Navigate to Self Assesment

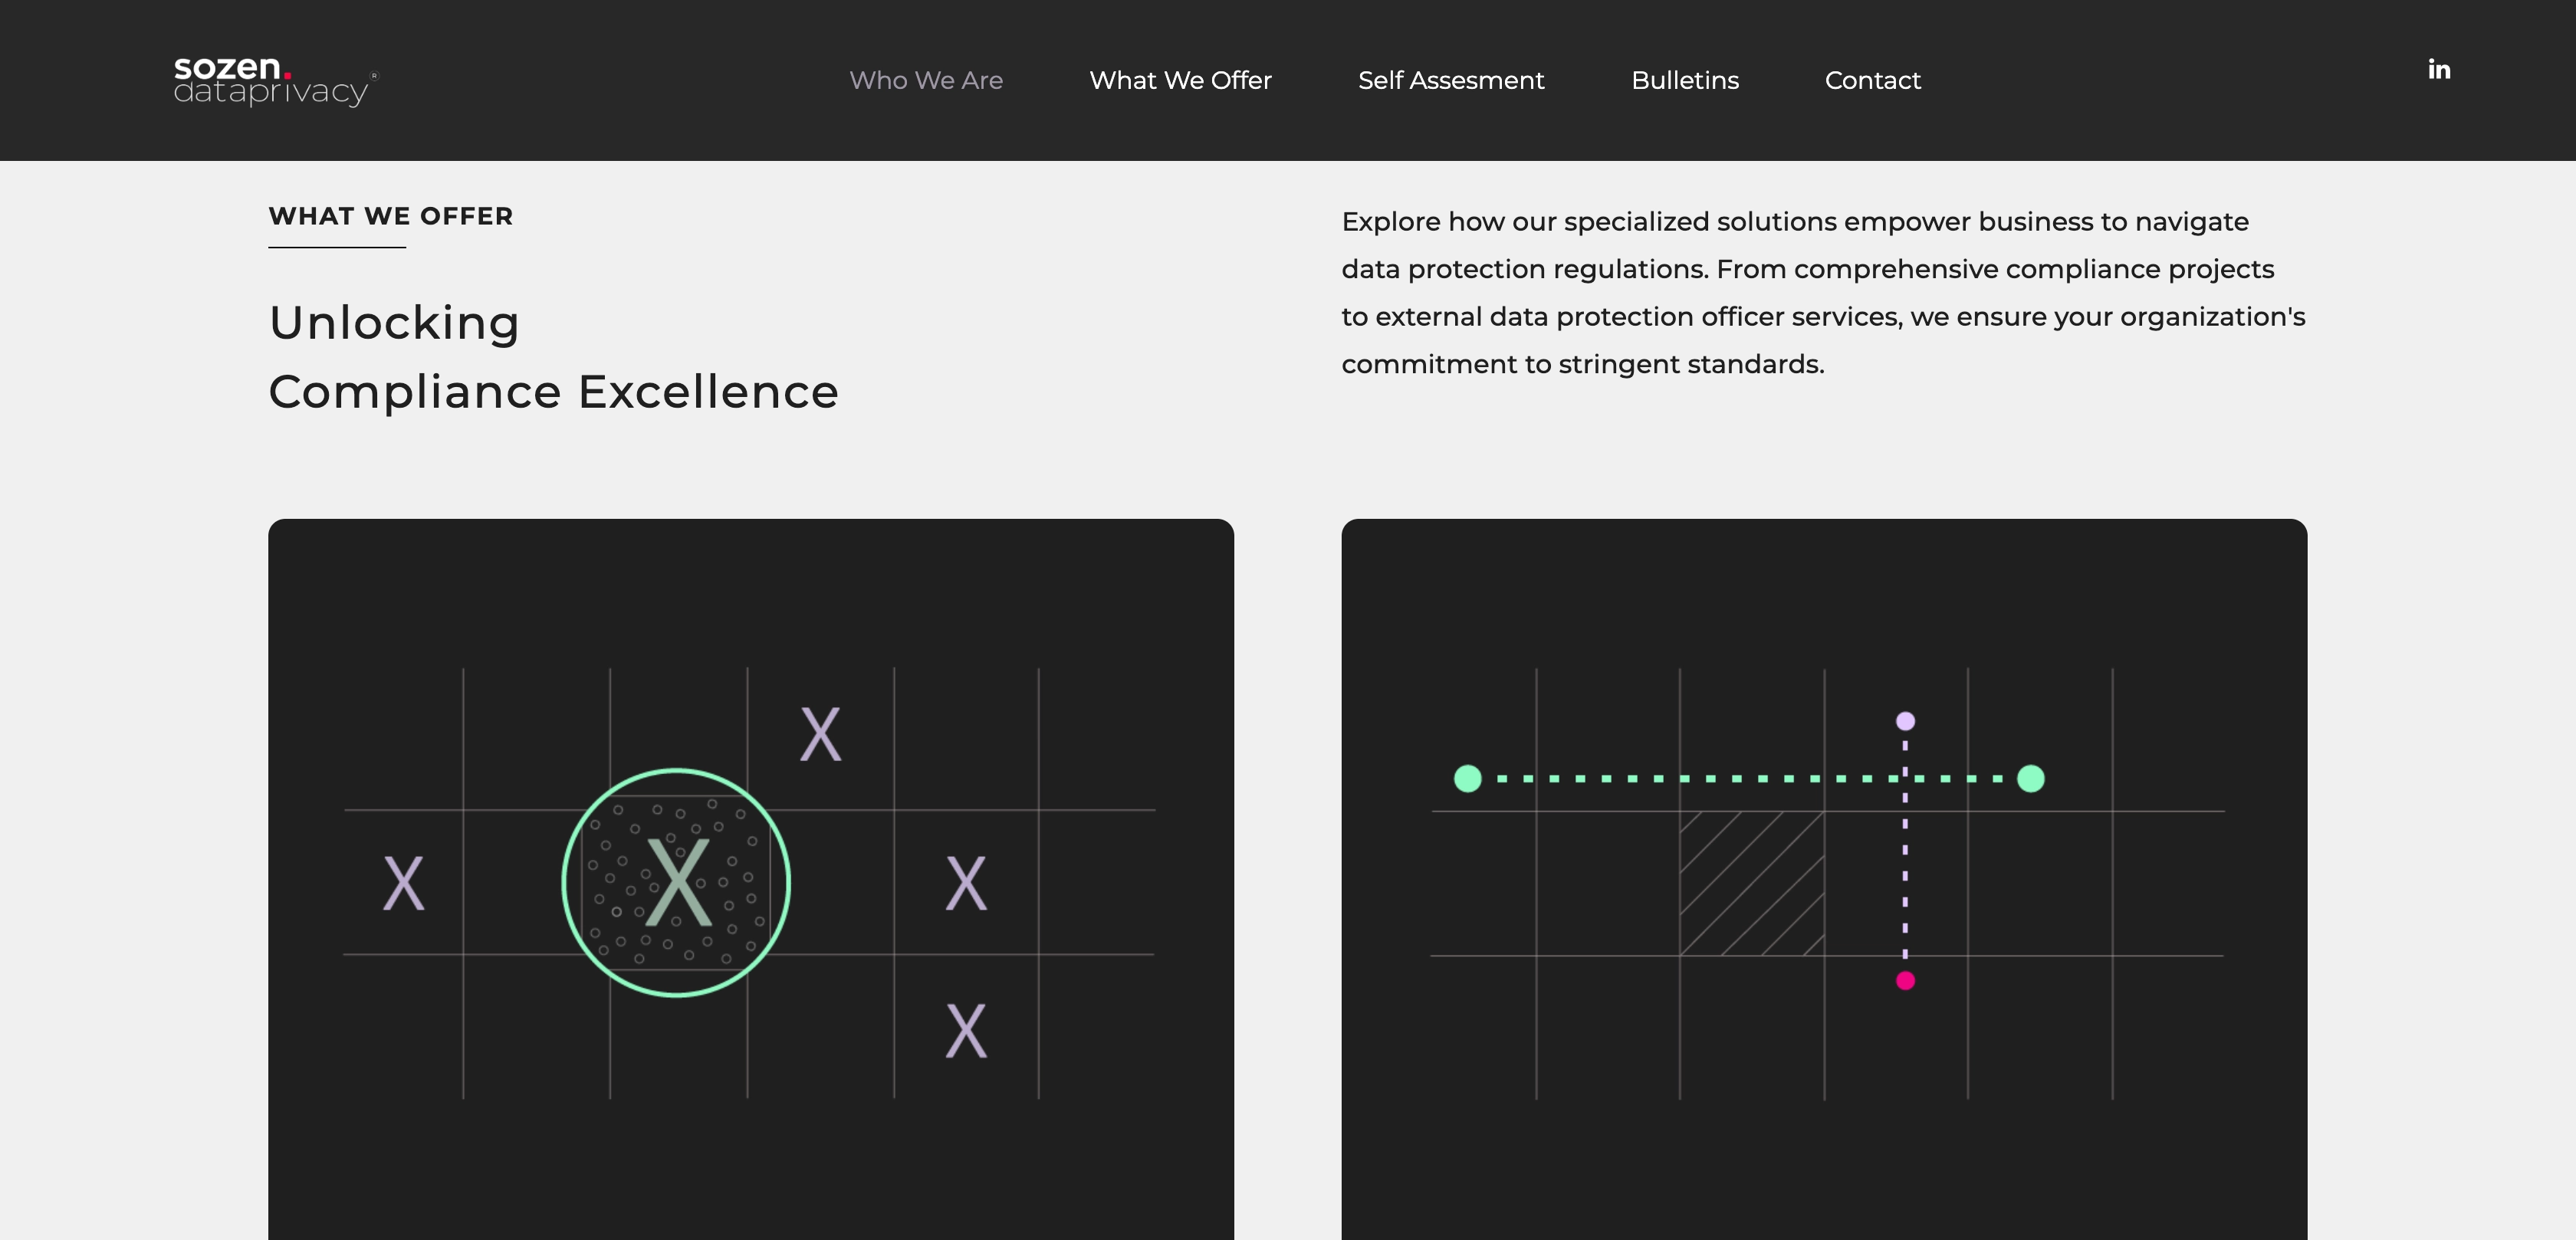click(1451, 80)
